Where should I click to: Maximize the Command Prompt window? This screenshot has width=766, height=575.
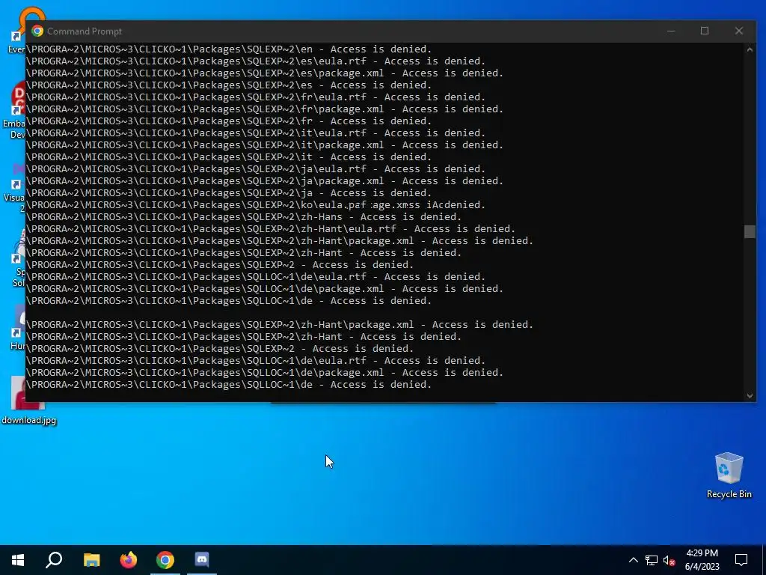point(705,31)
